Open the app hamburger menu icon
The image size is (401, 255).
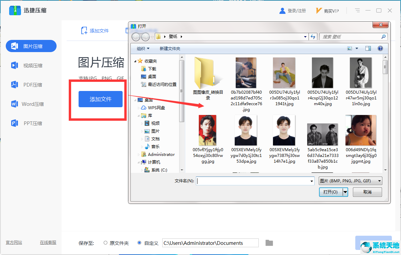(x=357, y=10)
